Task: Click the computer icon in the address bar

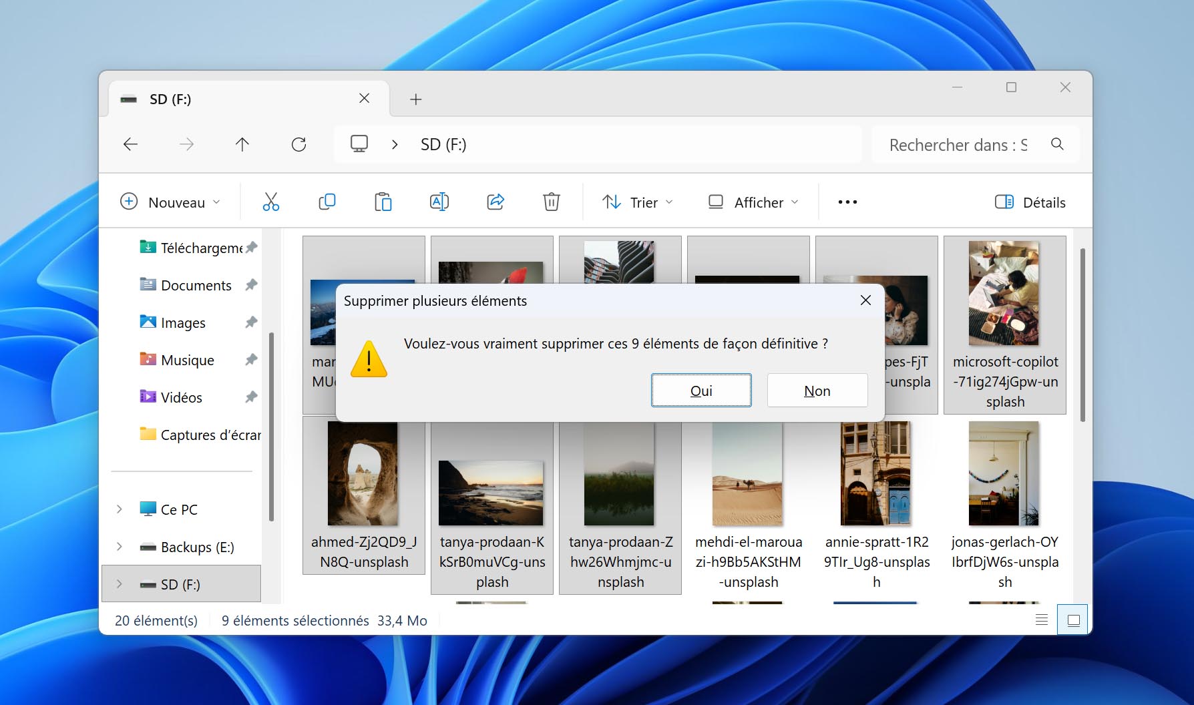Action: [x=359, y=144]
